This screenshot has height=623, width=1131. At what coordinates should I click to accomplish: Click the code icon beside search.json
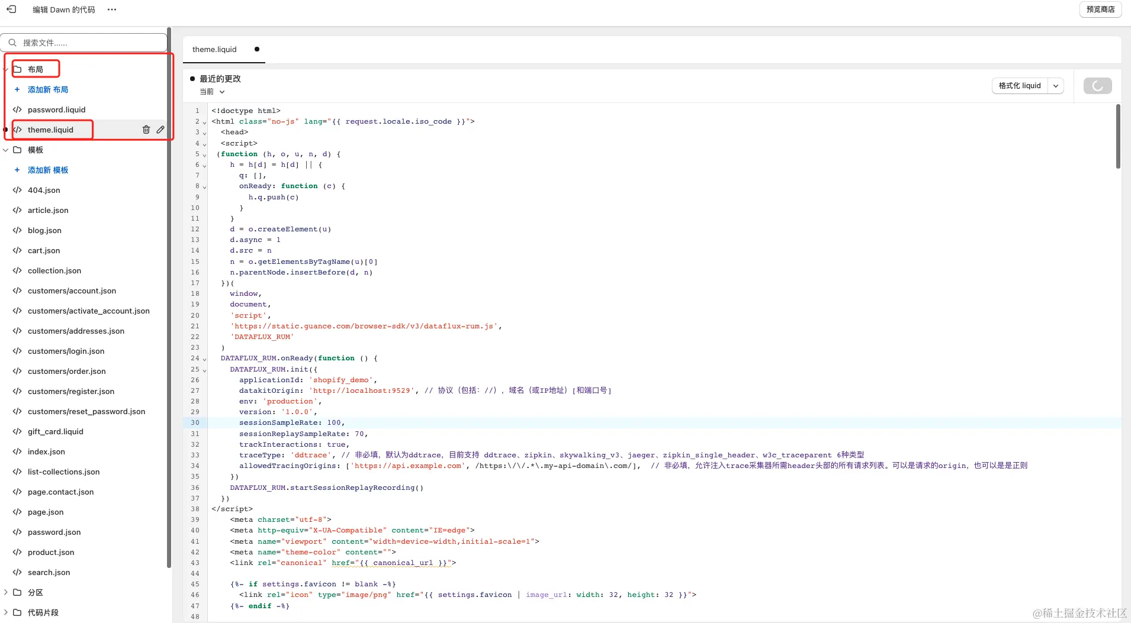coord(17,573)
